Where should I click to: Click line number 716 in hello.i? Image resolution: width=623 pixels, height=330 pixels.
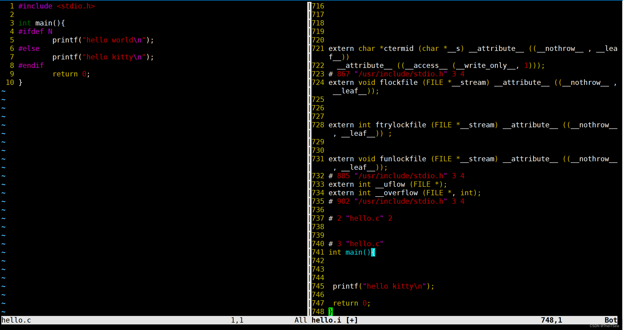click(318, 6)
